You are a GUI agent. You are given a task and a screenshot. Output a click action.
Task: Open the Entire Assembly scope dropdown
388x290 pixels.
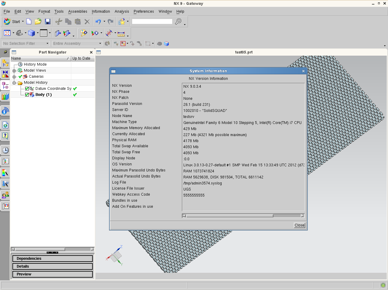(x=77, y=44)
